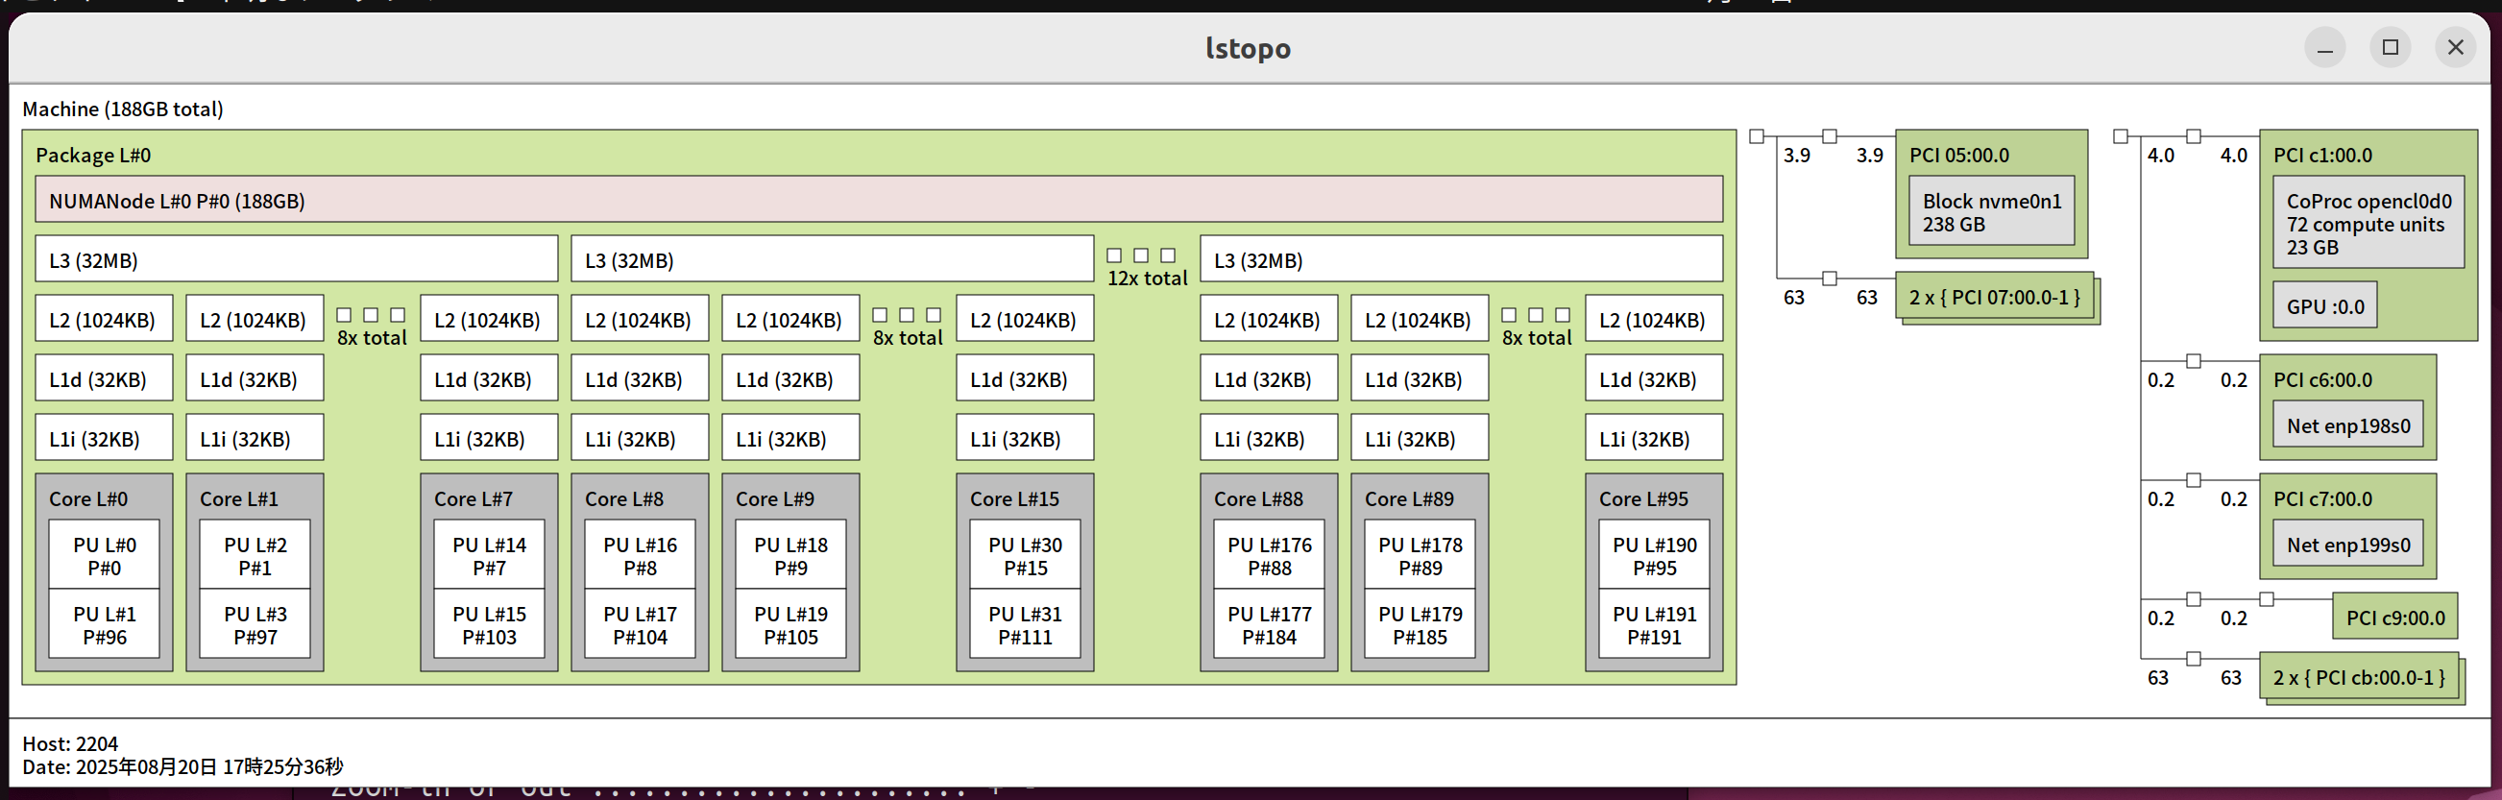Expand the 2 x PCI 07:00.0-1 group

1994,297
